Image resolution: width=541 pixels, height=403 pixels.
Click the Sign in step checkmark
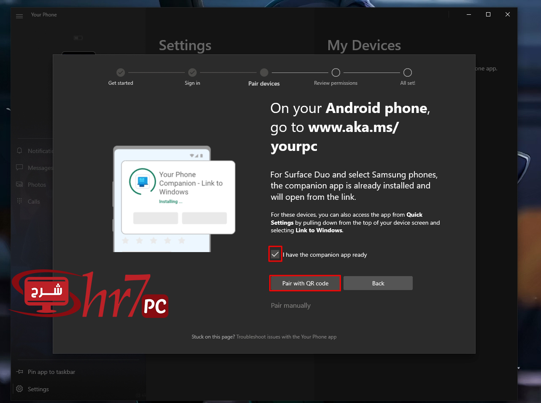point(192,73)
